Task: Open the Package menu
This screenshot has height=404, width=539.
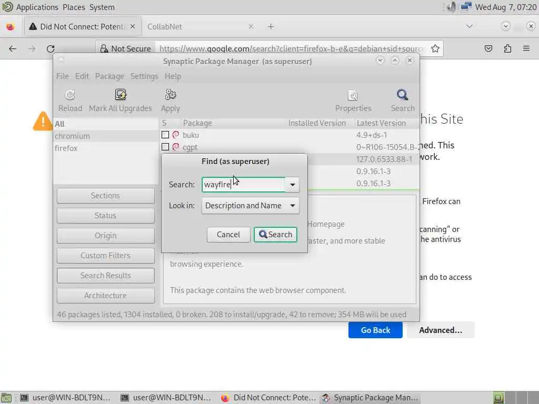Action: (x=109, y=76)
